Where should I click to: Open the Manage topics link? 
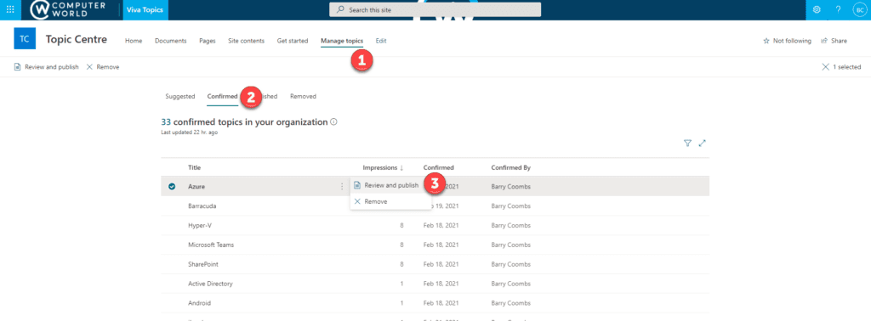point(342,41)
